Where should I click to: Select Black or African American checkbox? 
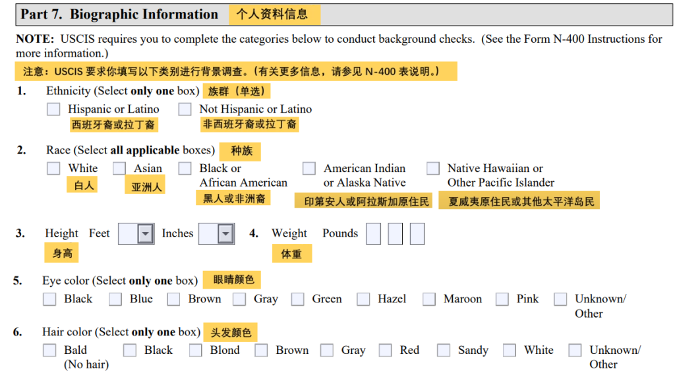[185, 169]
